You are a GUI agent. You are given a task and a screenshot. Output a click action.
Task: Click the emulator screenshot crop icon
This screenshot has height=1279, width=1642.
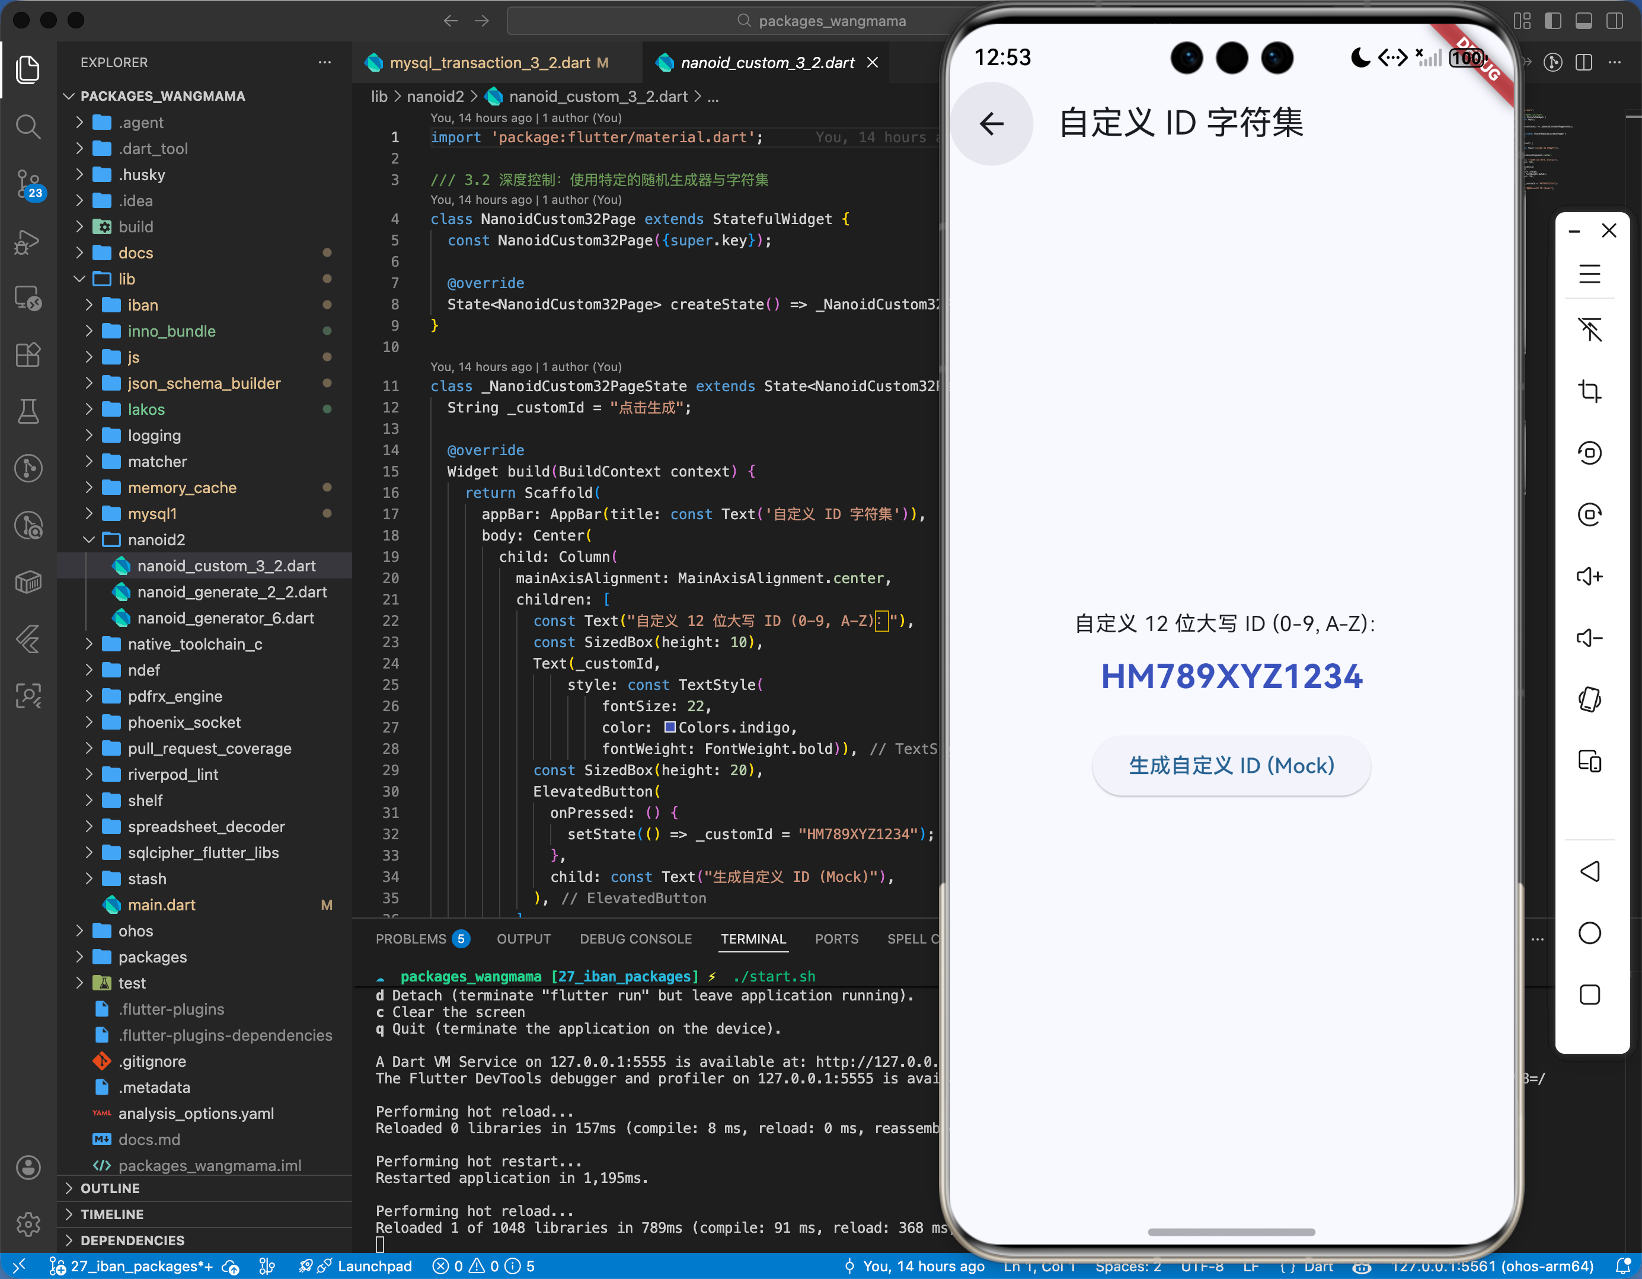(1589, 391)
